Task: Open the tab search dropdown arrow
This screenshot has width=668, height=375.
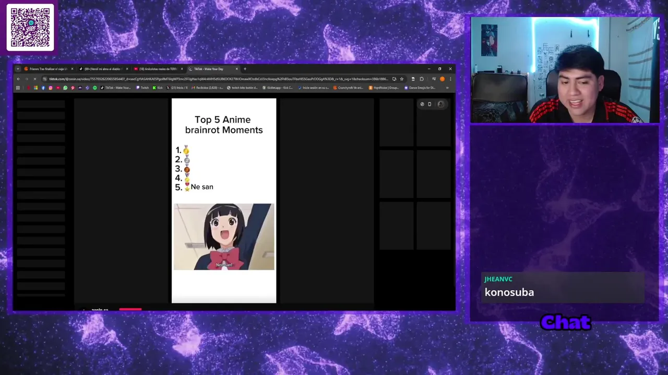Action: coord(18,69)
